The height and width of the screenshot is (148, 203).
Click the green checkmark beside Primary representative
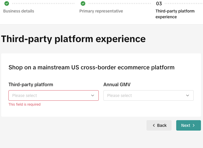point(83,3)
